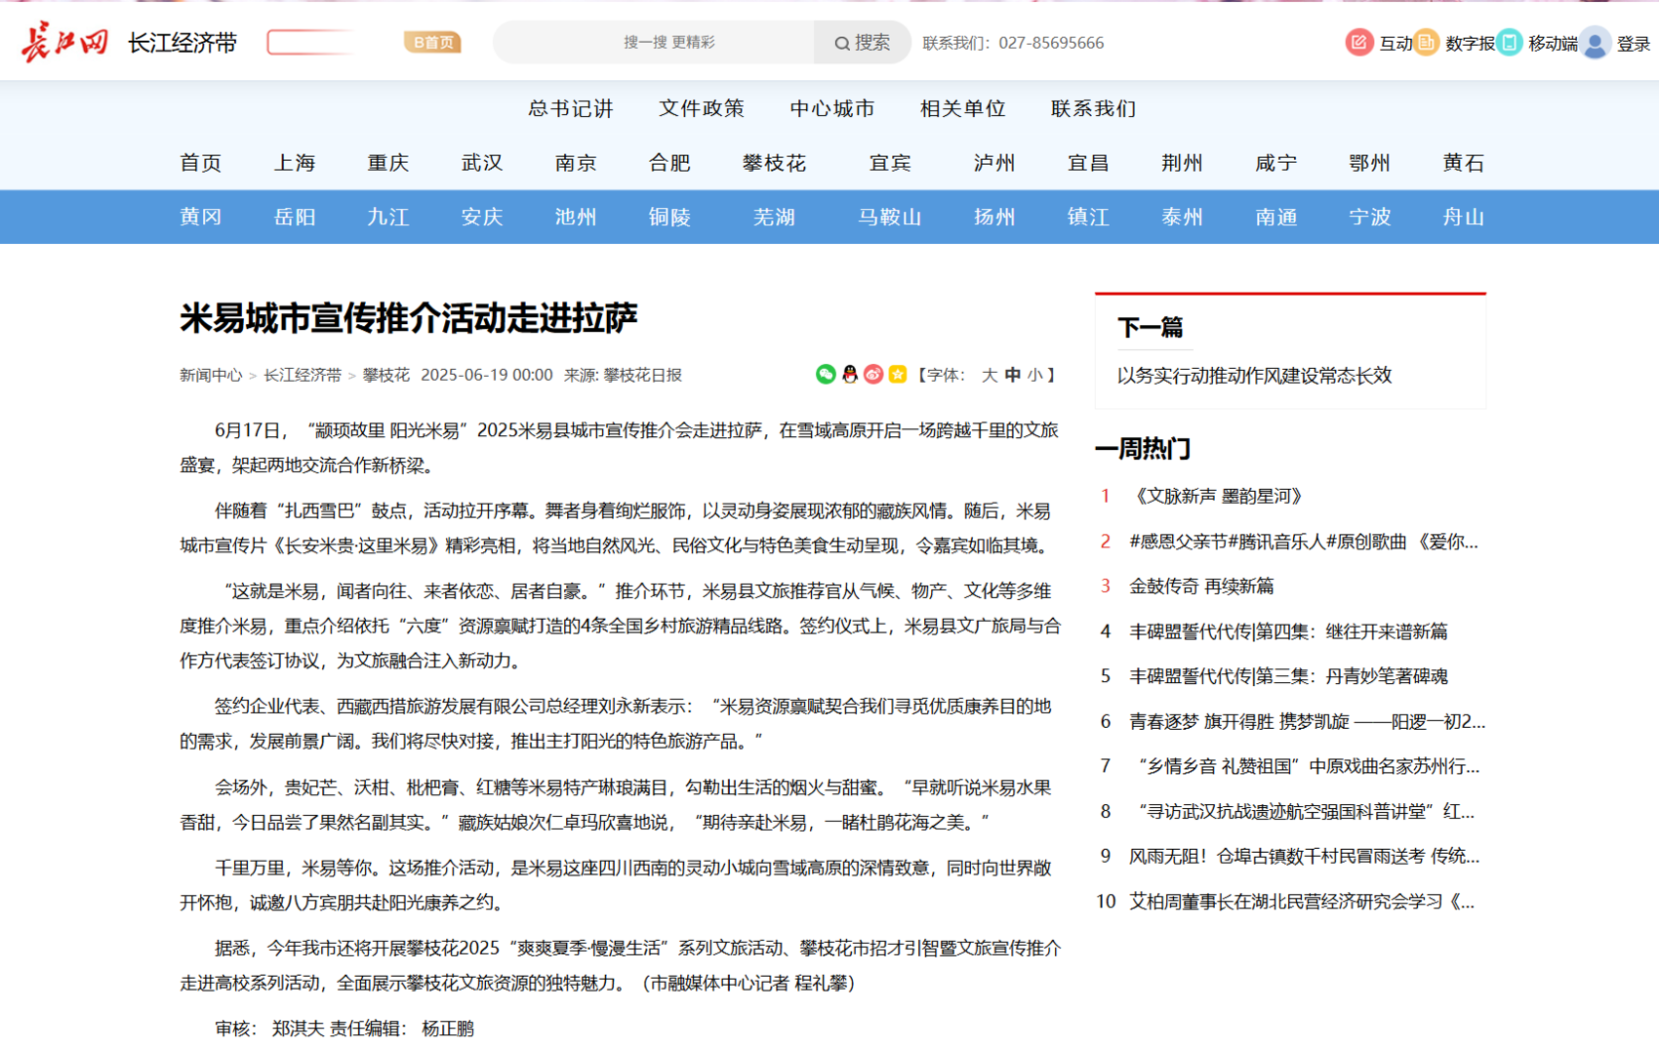Image resolution: width=1659 pixels, height=1052 pixels.
Task: Click the teal 移动端 phone icon
Action: [1510, 43]
